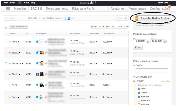Screen dimensions: 177x111
Task: Click the hamburger menu icon beside Meu Painel
Action: [20, 3]
